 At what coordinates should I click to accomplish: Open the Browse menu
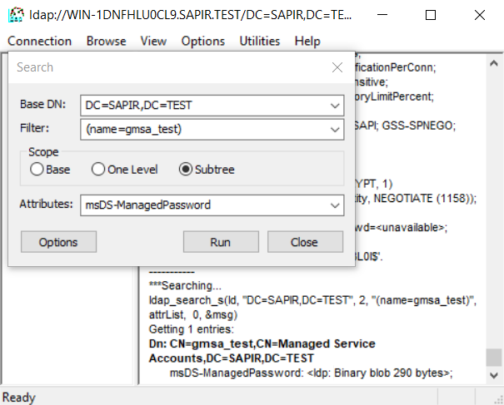[107, 41]
